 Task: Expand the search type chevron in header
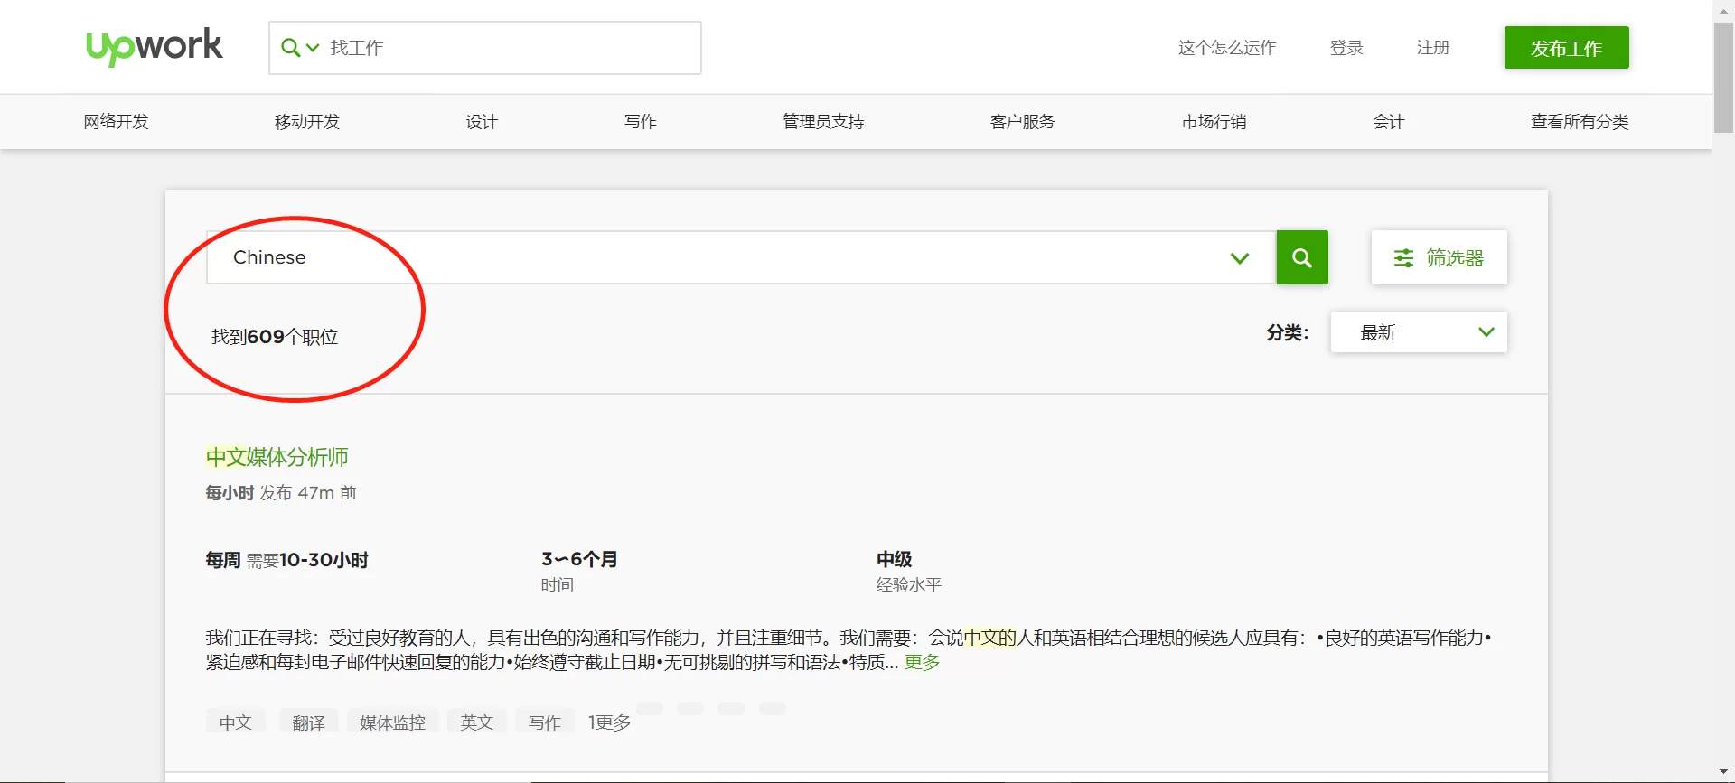pyautogui.click(x=314, y=48)
